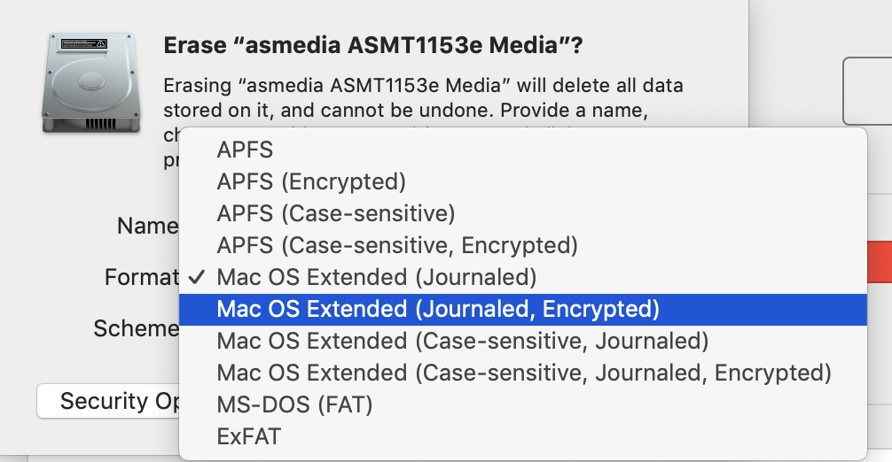Select the MS-DOS (FAT) format
The width and height of the screenshot is (892, 462).
pyautogui.click(x=294, y=404)
